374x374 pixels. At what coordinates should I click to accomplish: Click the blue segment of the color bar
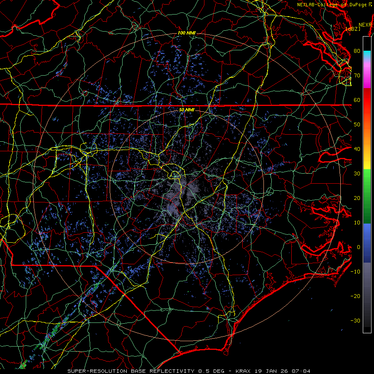(x=367, y=243)
